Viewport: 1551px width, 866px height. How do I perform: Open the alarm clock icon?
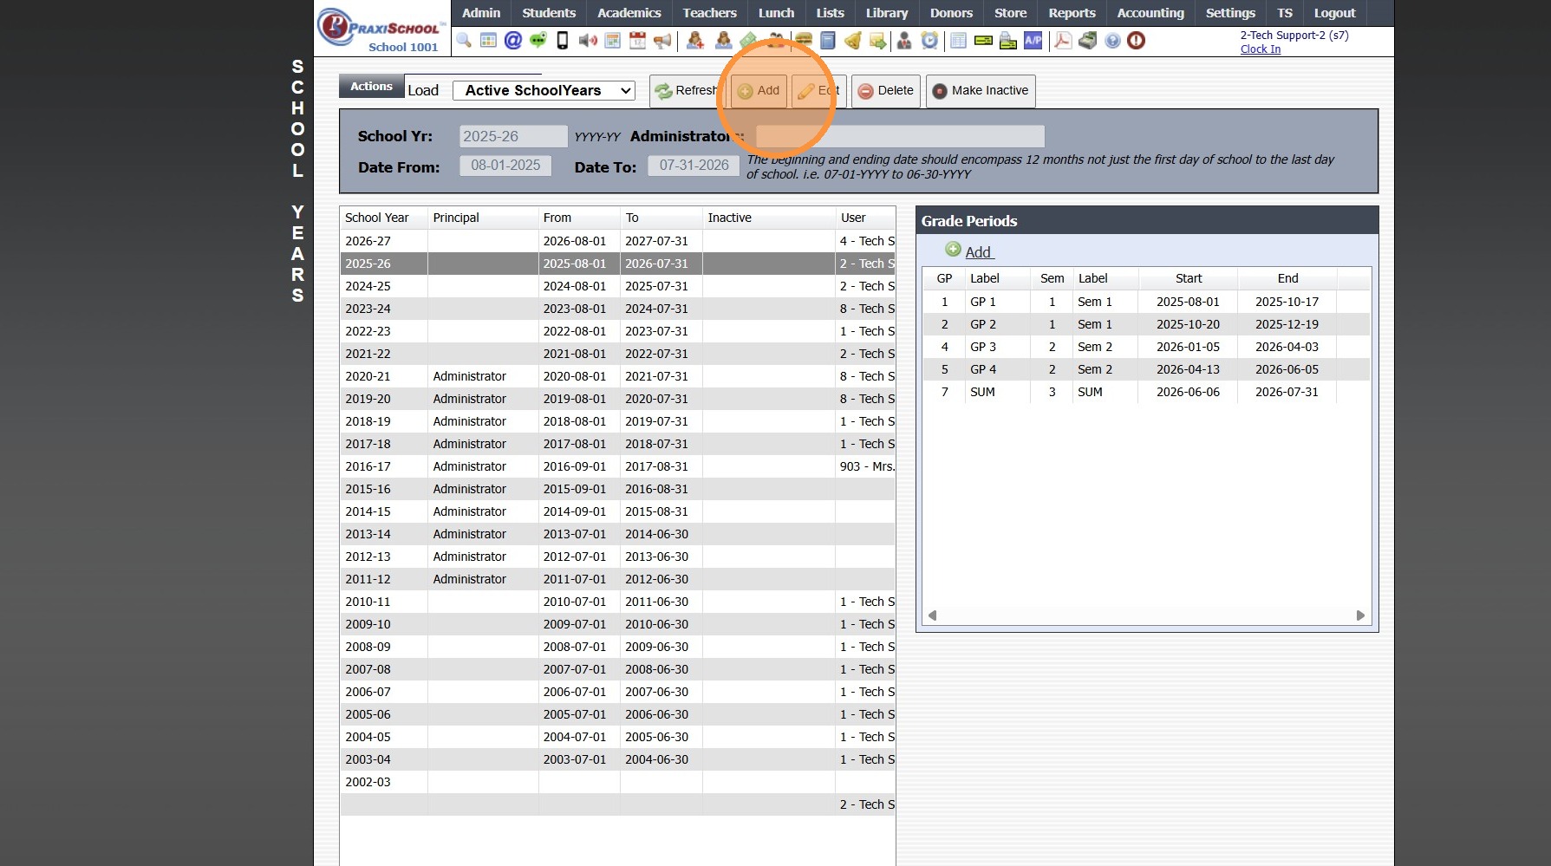coord(929,41)
